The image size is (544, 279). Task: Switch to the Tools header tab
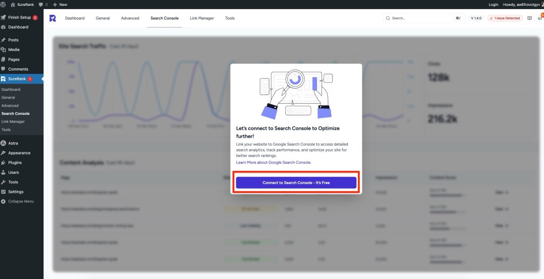coord(229,18)
